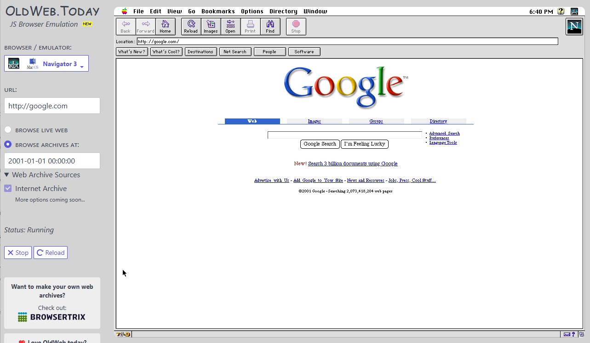Open the Bookmarks menu
The width and height of the screenshot is (590, 343).
coord(218,11)
